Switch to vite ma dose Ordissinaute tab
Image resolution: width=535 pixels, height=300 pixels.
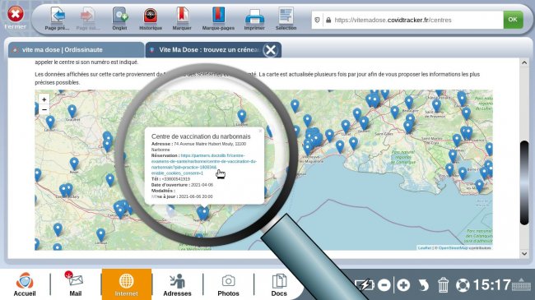coord(76,50)
